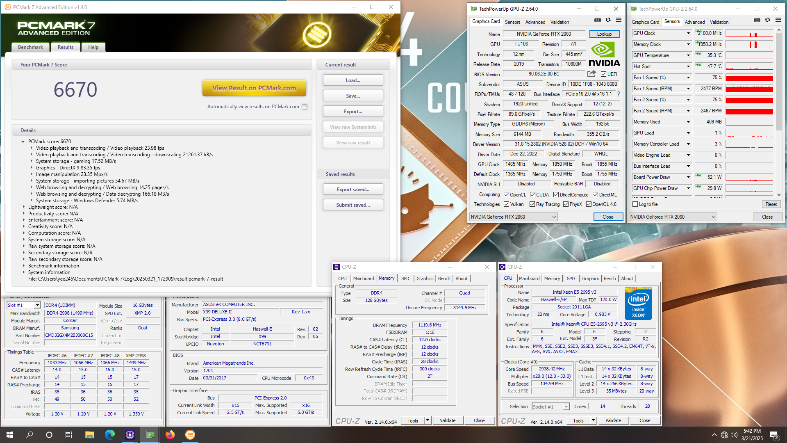
Task: Click the PCMark 7 title bar app icon
Action: point(7,7)
